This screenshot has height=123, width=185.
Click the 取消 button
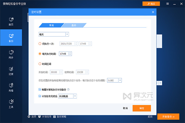tap(125, 108)
